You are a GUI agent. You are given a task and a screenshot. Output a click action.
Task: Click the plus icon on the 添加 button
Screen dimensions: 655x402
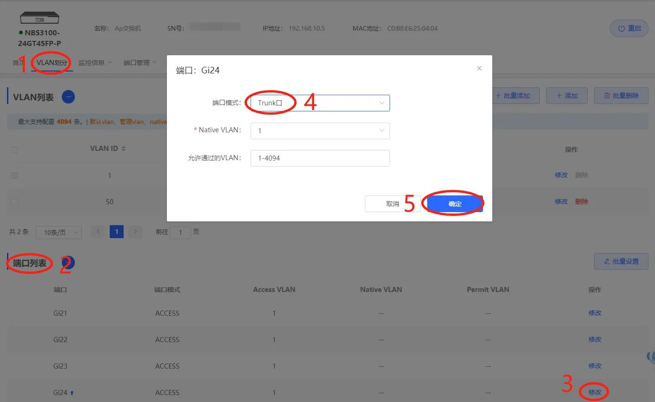559,96
